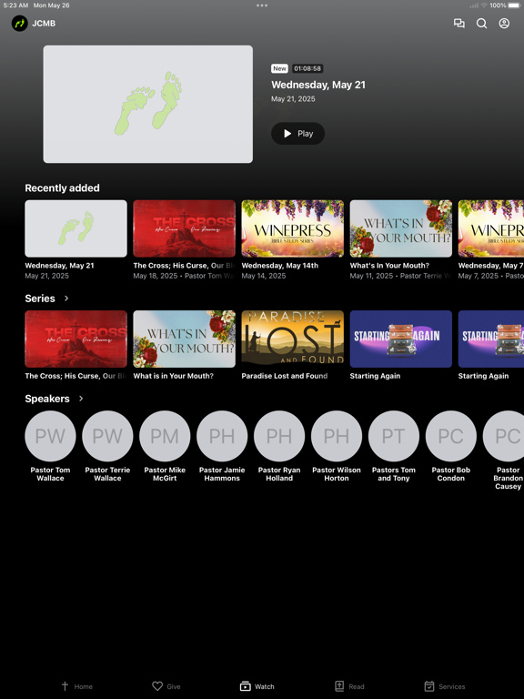Open Series heading

(40, 299)
